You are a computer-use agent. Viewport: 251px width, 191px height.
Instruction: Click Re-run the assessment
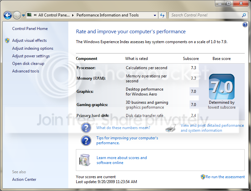(225, 177)
